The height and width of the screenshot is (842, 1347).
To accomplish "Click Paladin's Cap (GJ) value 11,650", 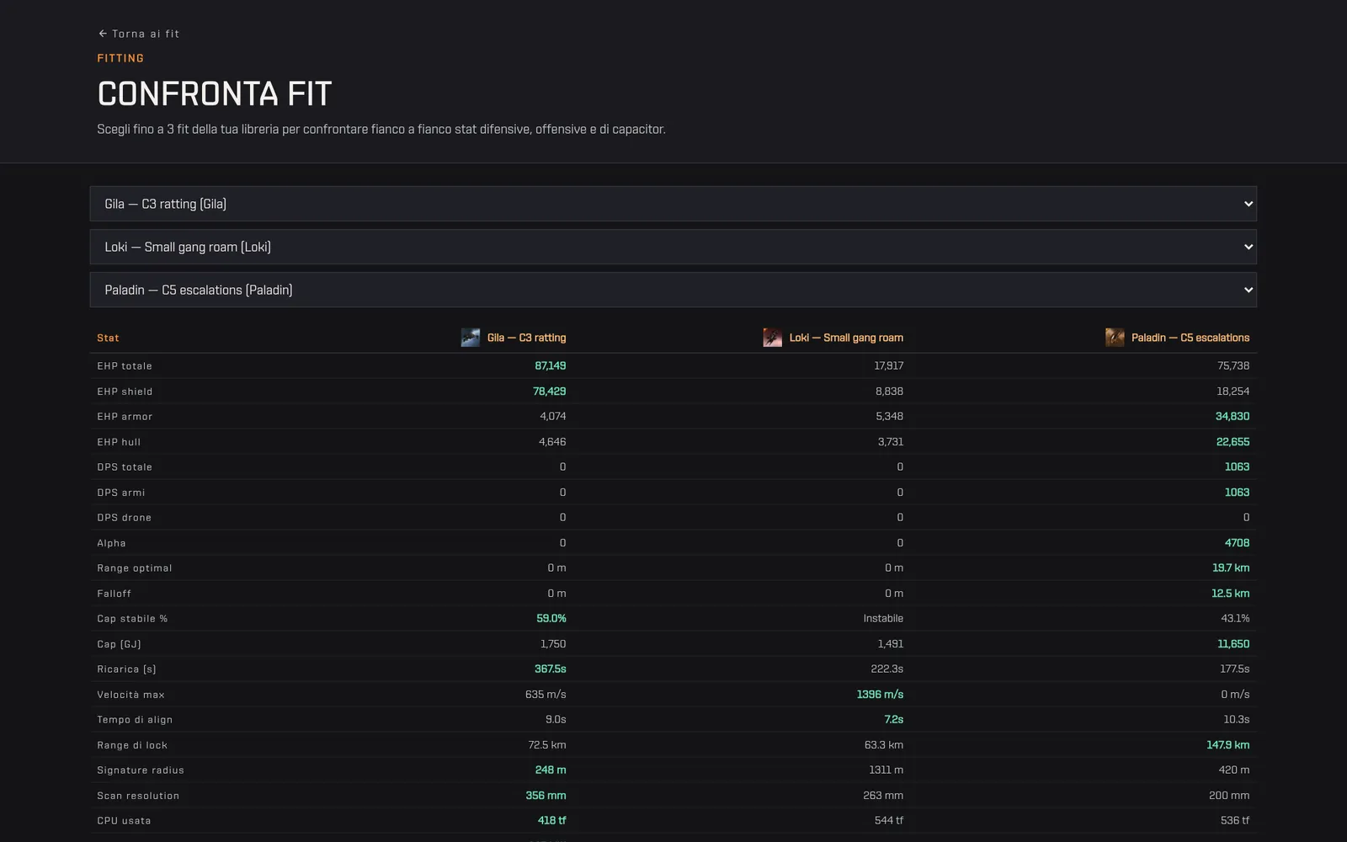I will coord(1233,643).
